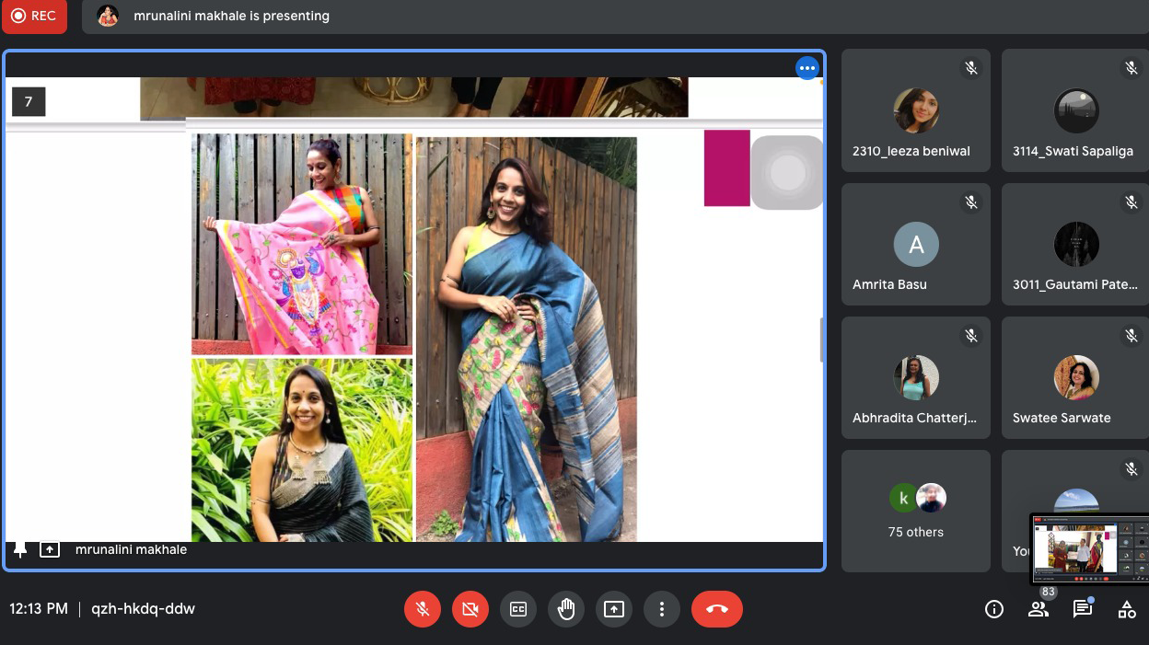Click the presenting banner for mrunalini makhale

(230, 17)
